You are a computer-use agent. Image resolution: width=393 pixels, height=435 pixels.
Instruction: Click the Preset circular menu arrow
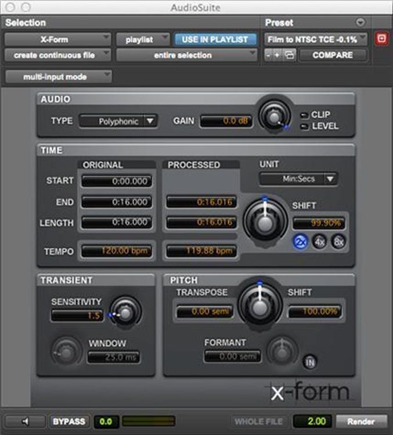[360, 23]
